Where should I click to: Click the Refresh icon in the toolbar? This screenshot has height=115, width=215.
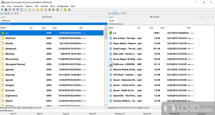tap(2, 9)
